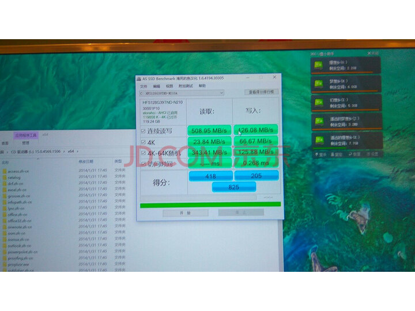Select outlook.zh-cn folder name in Explorer
The height and width of the screenshot is (311, 415).
coord(20,246)
